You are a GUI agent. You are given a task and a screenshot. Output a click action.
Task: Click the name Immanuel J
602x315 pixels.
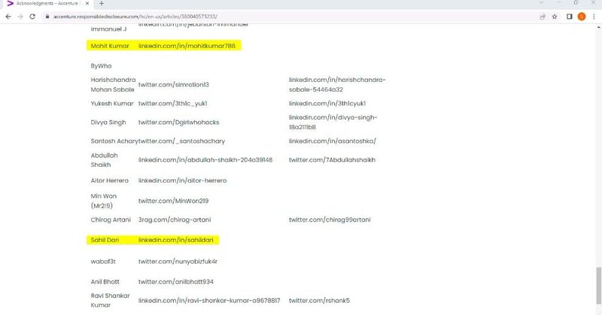[x=108, y=29]
